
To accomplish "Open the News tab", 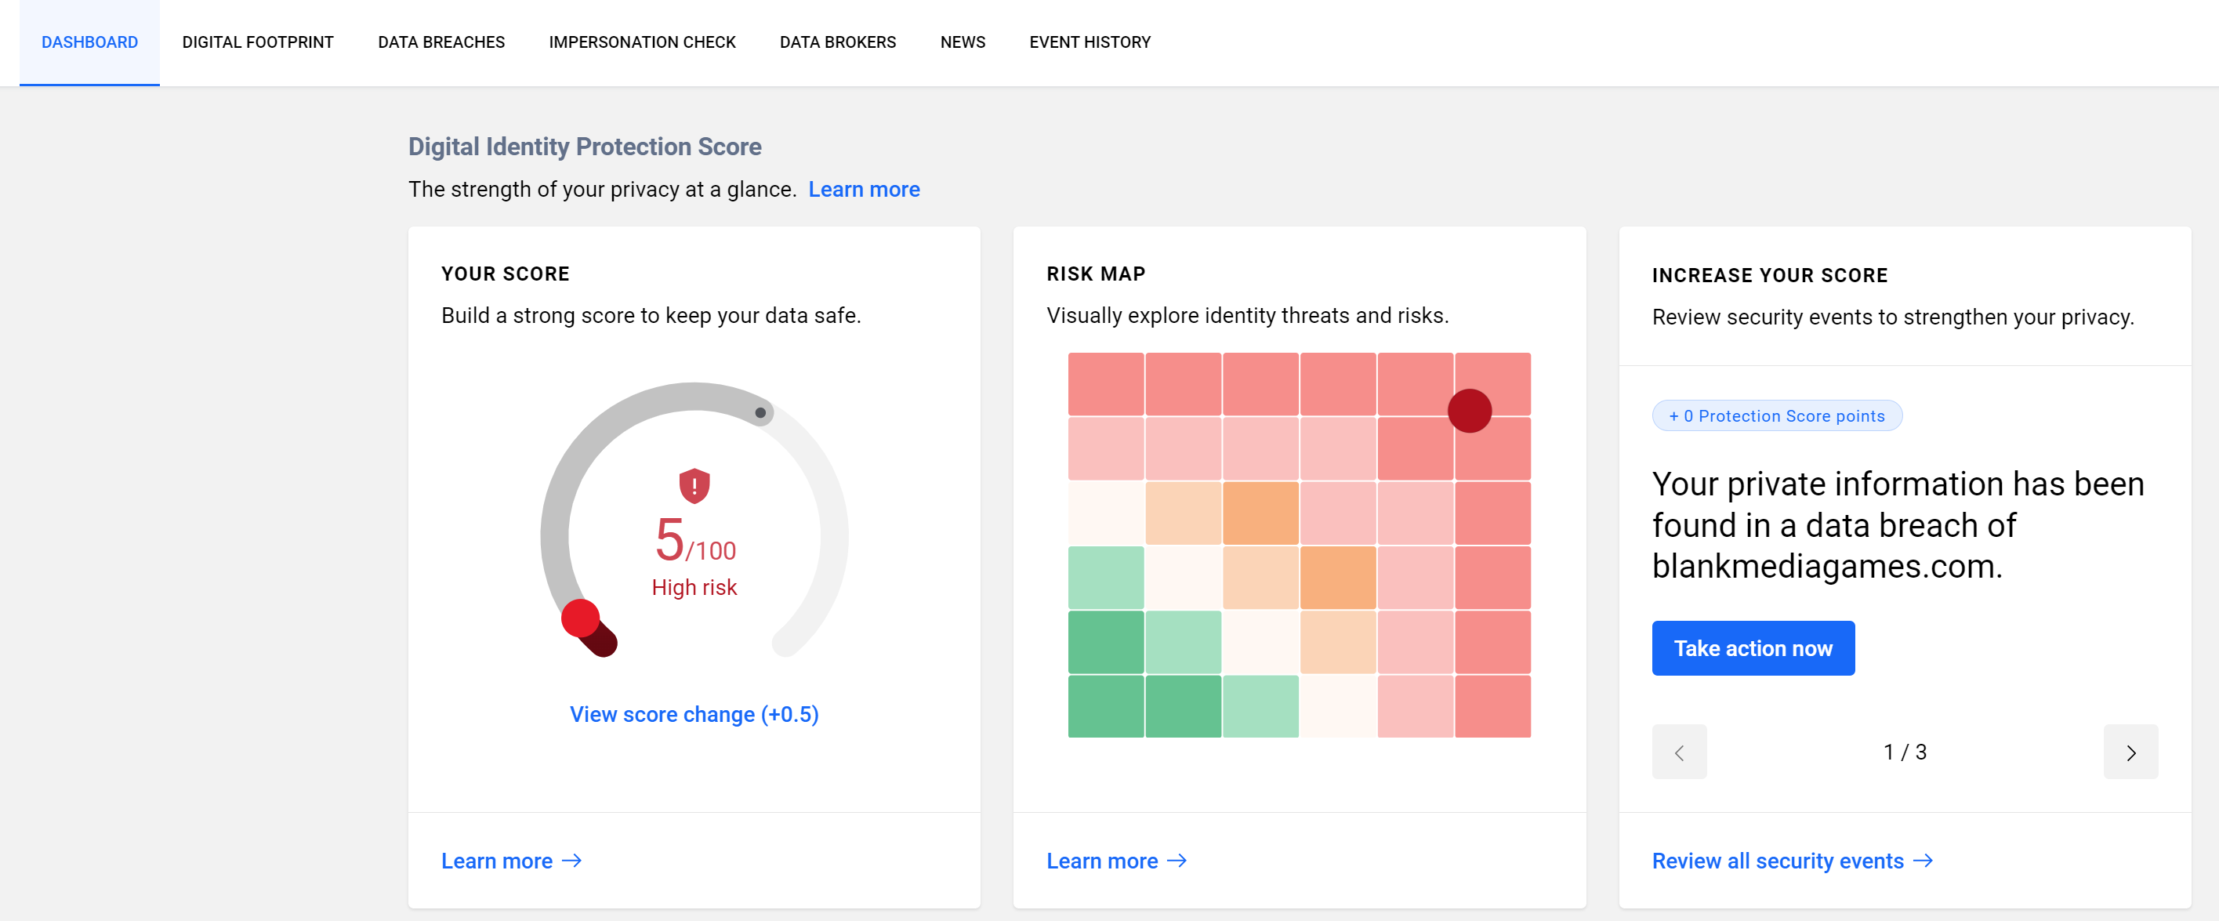I will pyautogui.click(x=963, y=42).
